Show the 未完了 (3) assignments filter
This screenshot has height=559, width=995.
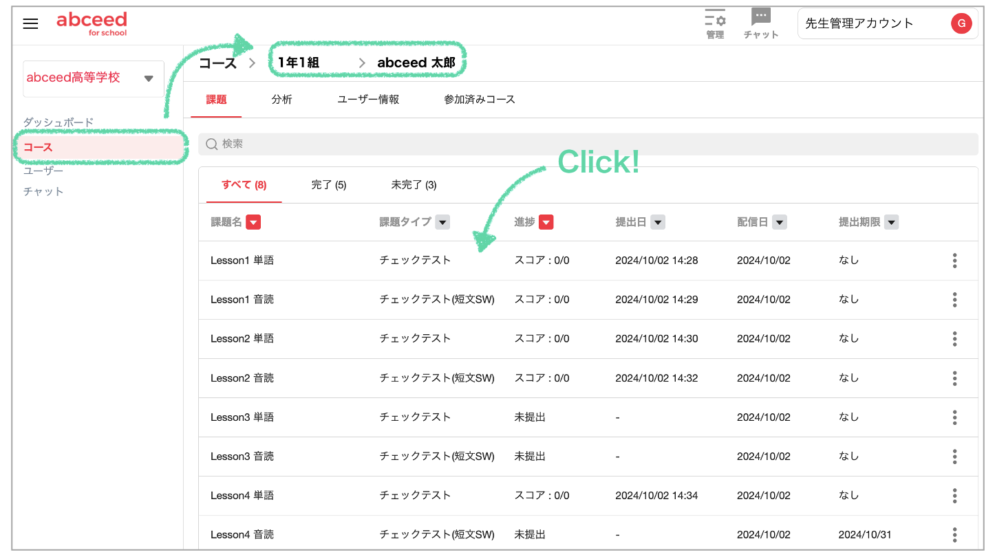[x=414, y=185]
